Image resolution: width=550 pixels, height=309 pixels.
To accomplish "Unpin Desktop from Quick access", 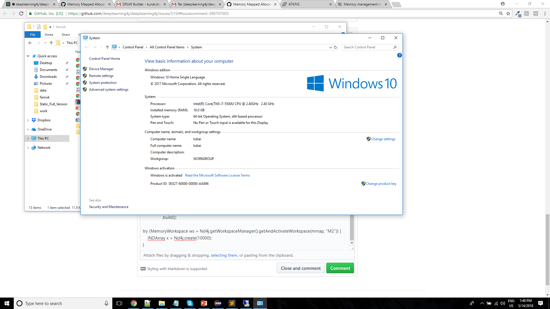I will pos(67,63).
